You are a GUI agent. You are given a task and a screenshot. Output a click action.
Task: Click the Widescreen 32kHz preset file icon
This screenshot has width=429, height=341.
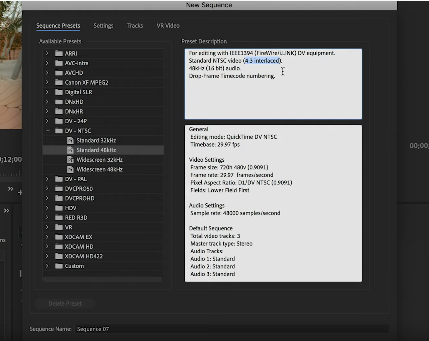click(x=70, y=160)
